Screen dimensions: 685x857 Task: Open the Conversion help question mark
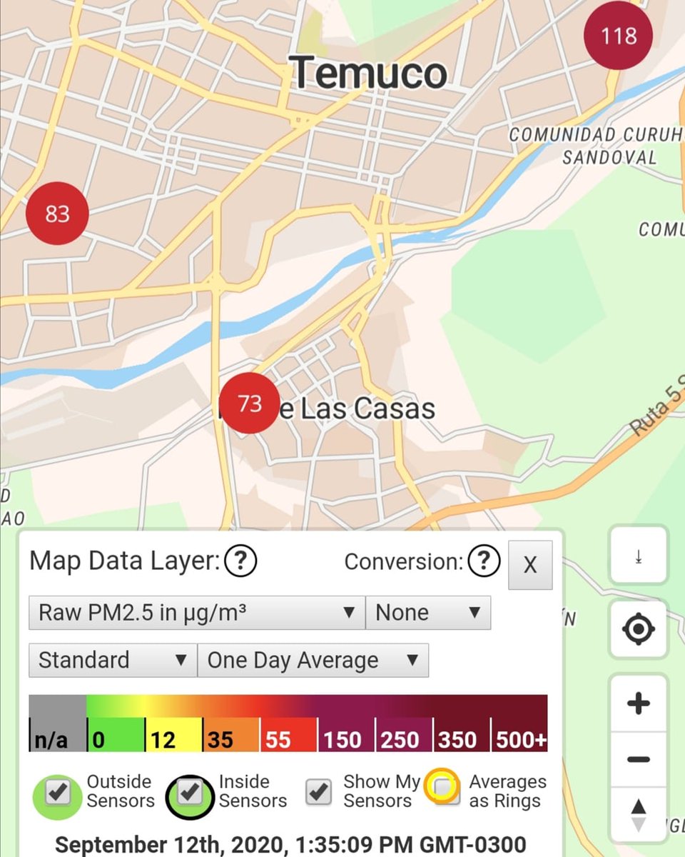point(484,561)
